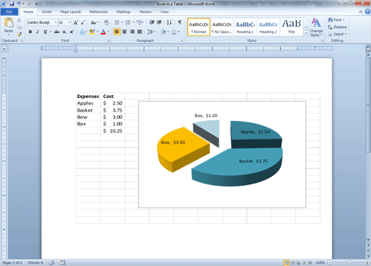Click the Clear Formatting icon

point(106,22)
